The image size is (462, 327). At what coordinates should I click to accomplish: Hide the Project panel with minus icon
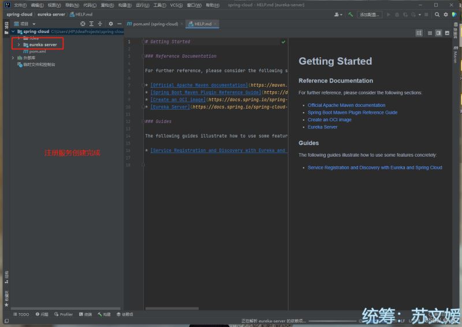pos(119,24)
